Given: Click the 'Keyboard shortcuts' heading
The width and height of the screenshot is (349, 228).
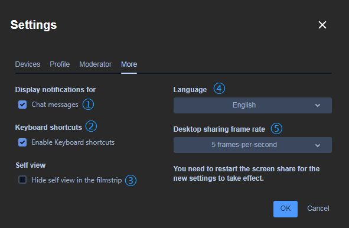Looking at the screenshot, I should click(48, 128).
